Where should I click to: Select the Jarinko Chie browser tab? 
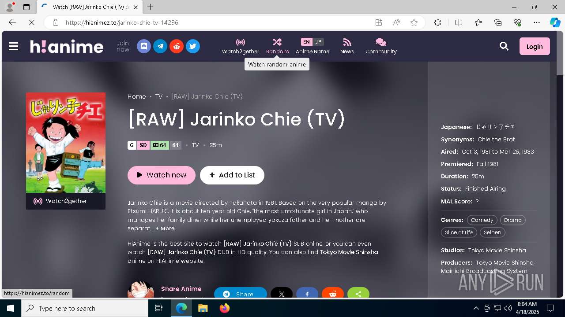coord(90,7)
